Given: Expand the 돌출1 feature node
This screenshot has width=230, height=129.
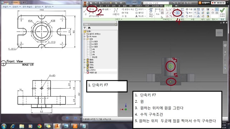Looking at the screenshot, I should [85, 60].
